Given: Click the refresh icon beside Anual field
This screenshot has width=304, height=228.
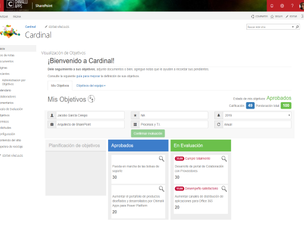Looking at the screenshot, I should 218,124.
